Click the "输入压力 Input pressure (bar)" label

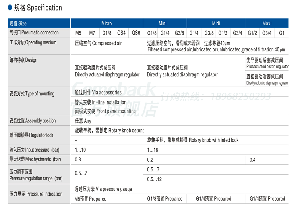coord(35,150)
